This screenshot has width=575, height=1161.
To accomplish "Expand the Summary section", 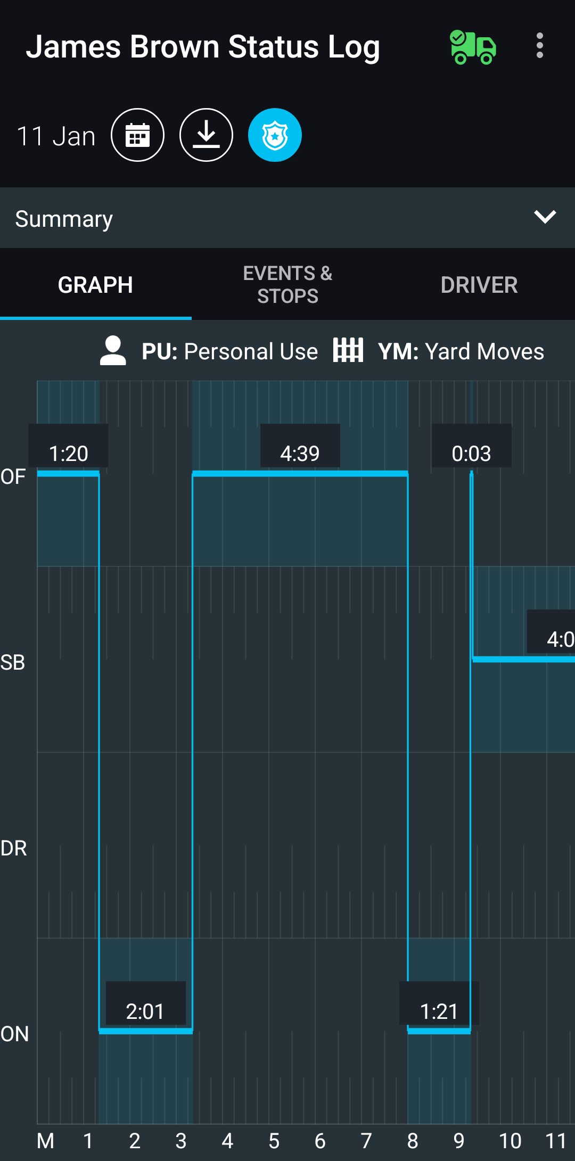I will pos(64,218).
